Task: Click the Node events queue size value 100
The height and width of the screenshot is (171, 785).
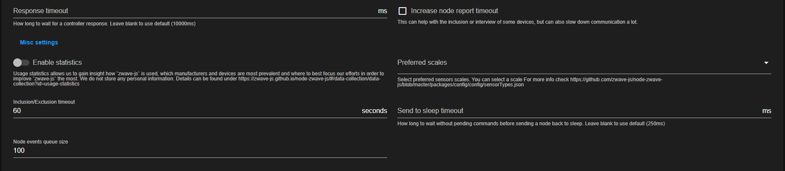Action: click(x=19, y=151)
